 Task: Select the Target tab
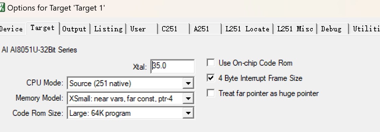(42, 28)
